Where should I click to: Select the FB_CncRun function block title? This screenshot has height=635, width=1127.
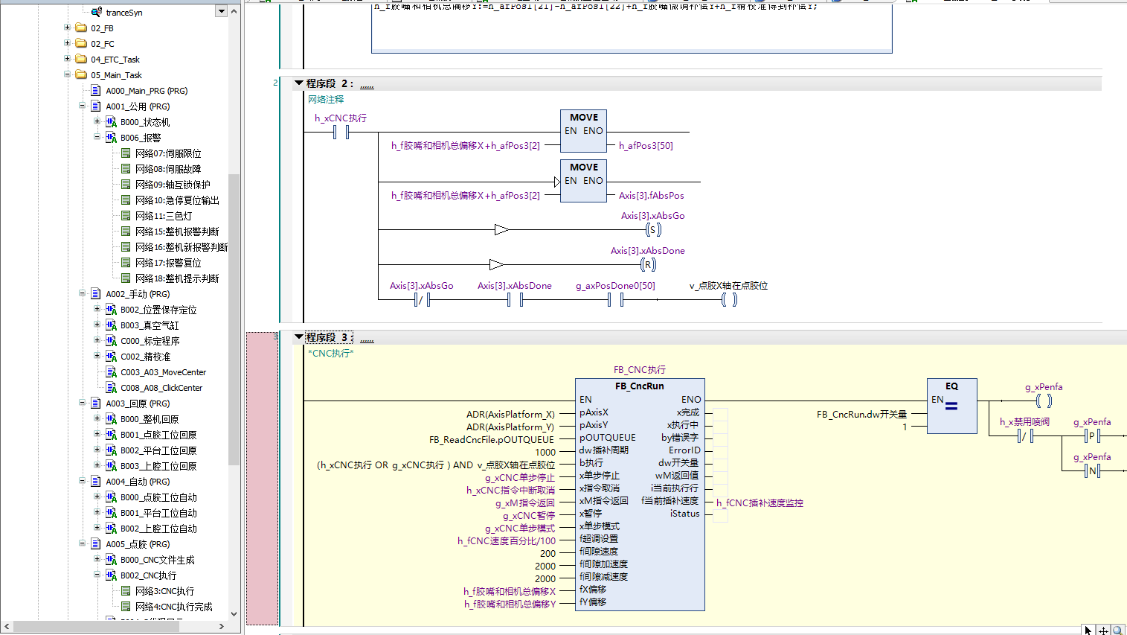(640, 386)
